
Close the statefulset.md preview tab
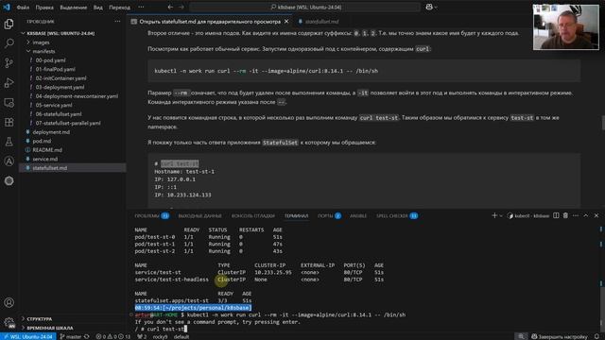coord(286,22)
